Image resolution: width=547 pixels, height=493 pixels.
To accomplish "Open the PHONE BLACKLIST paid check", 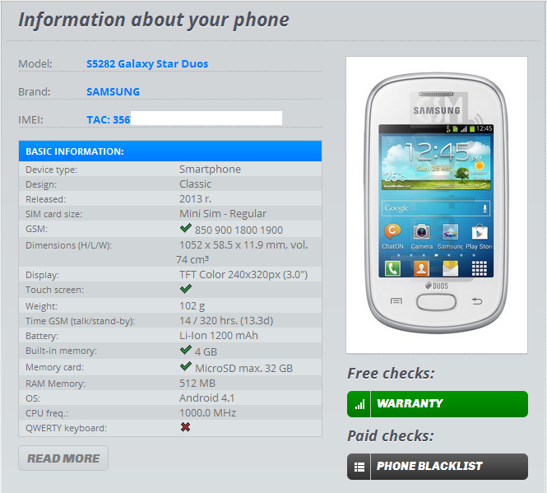I will tap(438, 467).
